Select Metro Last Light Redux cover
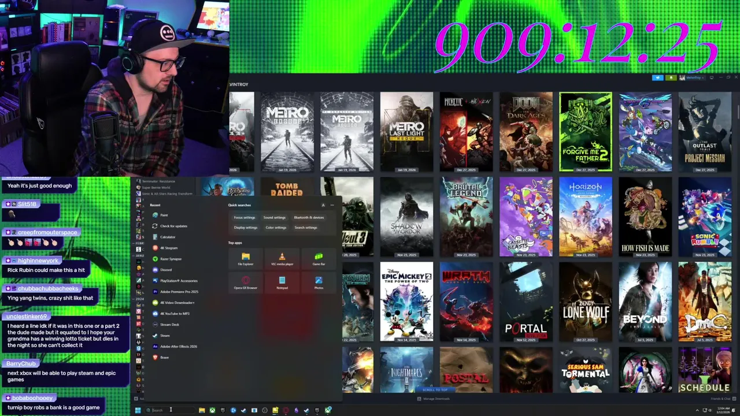The width and height of the screenshot is (740, 416). (406, 132)
